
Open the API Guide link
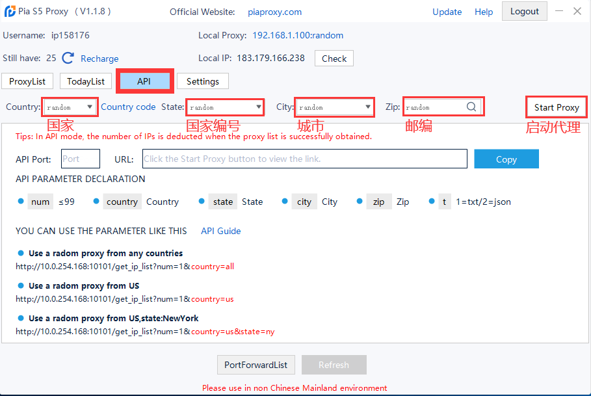click(220, 231)
